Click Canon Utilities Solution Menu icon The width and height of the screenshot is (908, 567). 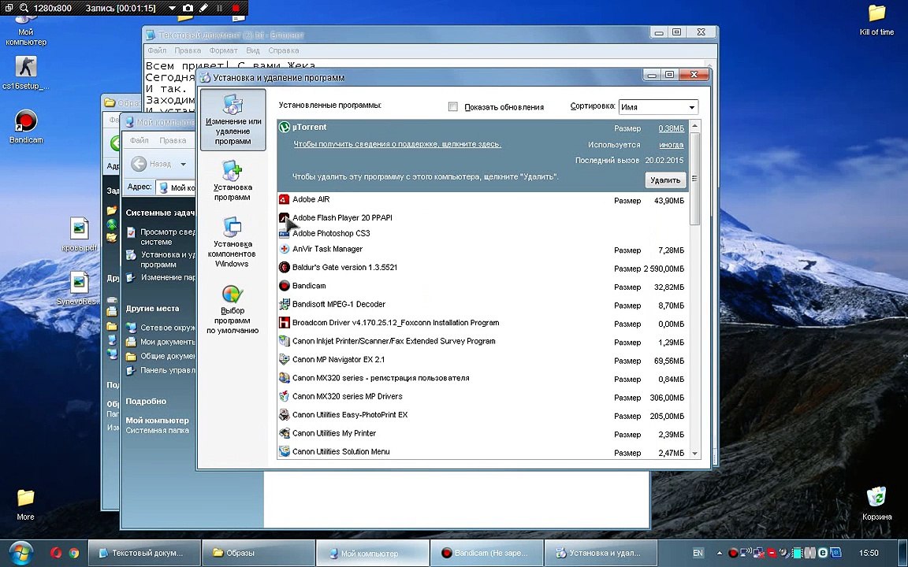click(285, 452)
